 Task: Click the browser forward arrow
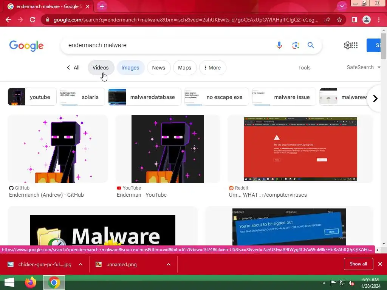pyautogui.click(x=20, y=20)
